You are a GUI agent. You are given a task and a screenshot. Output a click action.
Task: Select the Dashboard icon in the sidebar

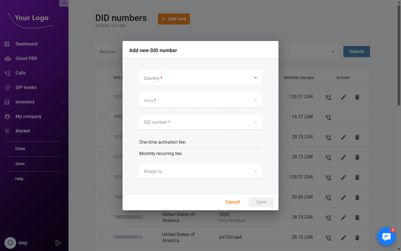click(7, 44)
